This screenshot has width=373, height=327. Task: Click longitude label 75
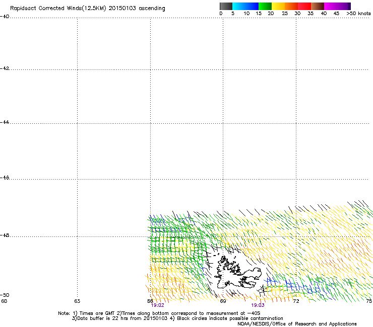pyautogui.click(x=369, y=301)
